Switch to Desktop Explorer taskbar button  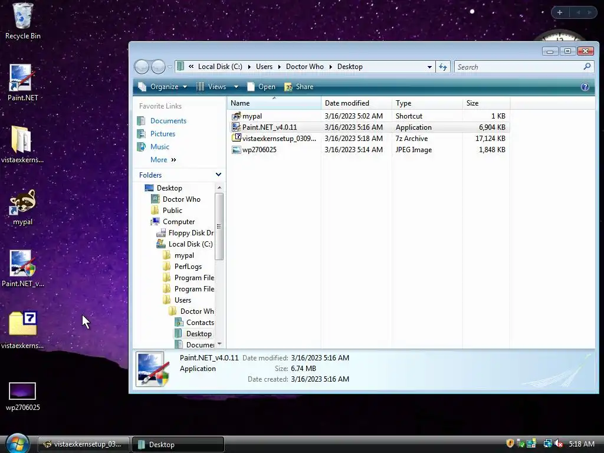[x=178, y=444]
